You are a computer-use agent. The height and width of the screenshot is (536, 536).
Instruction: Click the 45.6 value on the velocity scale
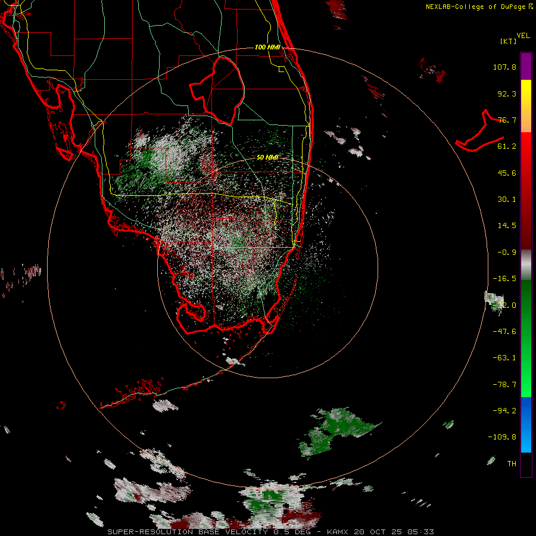(x=507, y=173)
